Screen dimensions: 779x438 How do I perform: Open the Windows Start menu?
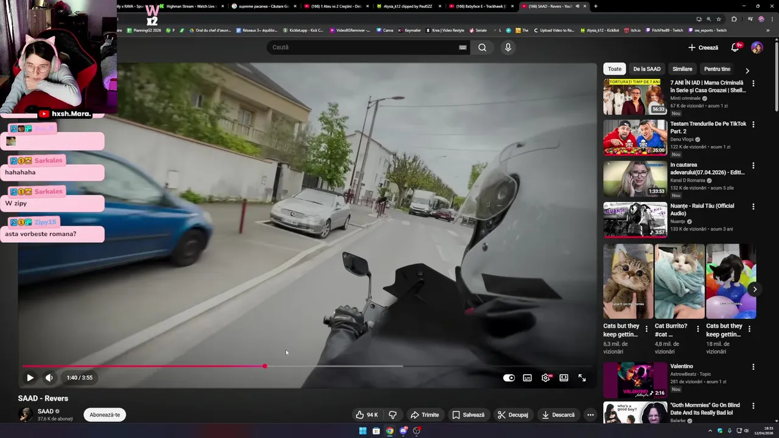363,431
